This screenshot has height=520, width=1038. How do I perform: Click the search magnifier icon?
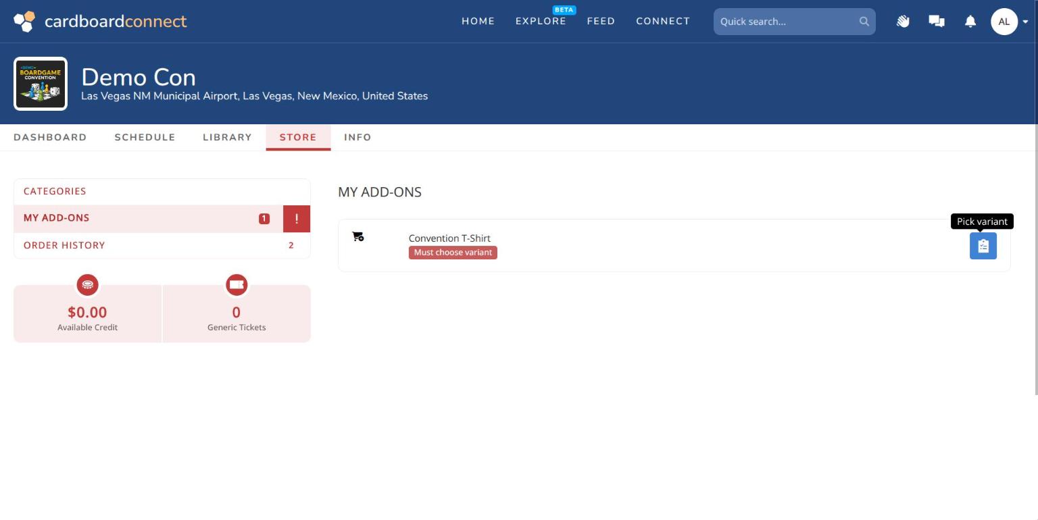click(x=864, y=22)
